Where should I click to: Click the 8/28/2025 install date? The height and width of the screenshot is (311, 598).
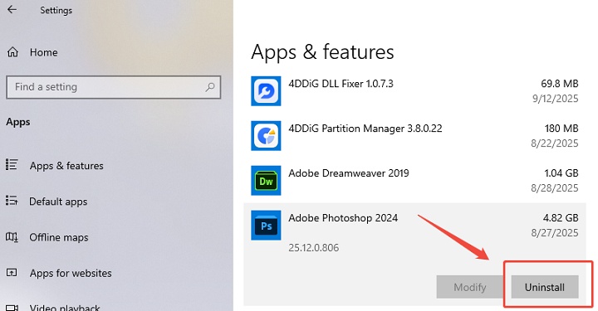tap(555, 188)
